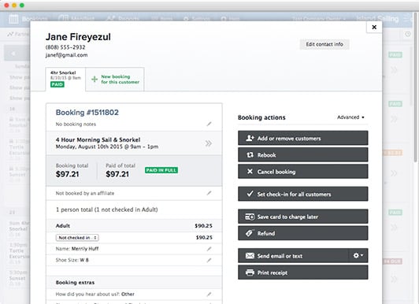Edit How did you hear about us pencil

[x=209, y=294]
